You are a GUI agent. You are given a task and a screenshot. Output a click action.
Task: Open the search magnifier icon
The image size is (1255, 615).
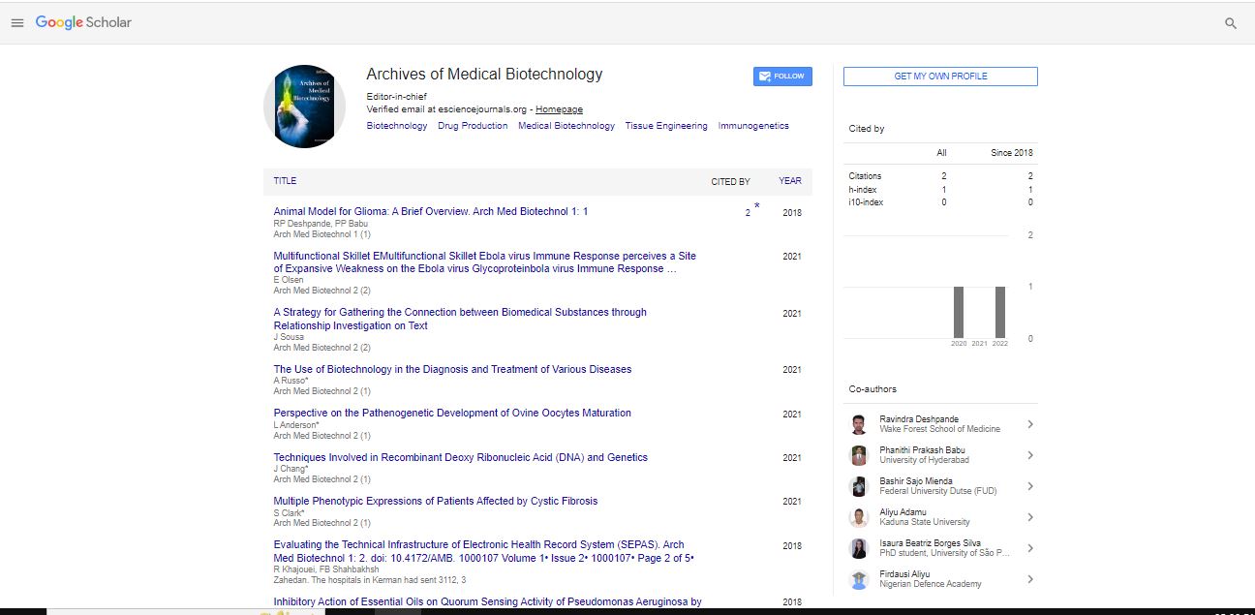(1231, 23)
